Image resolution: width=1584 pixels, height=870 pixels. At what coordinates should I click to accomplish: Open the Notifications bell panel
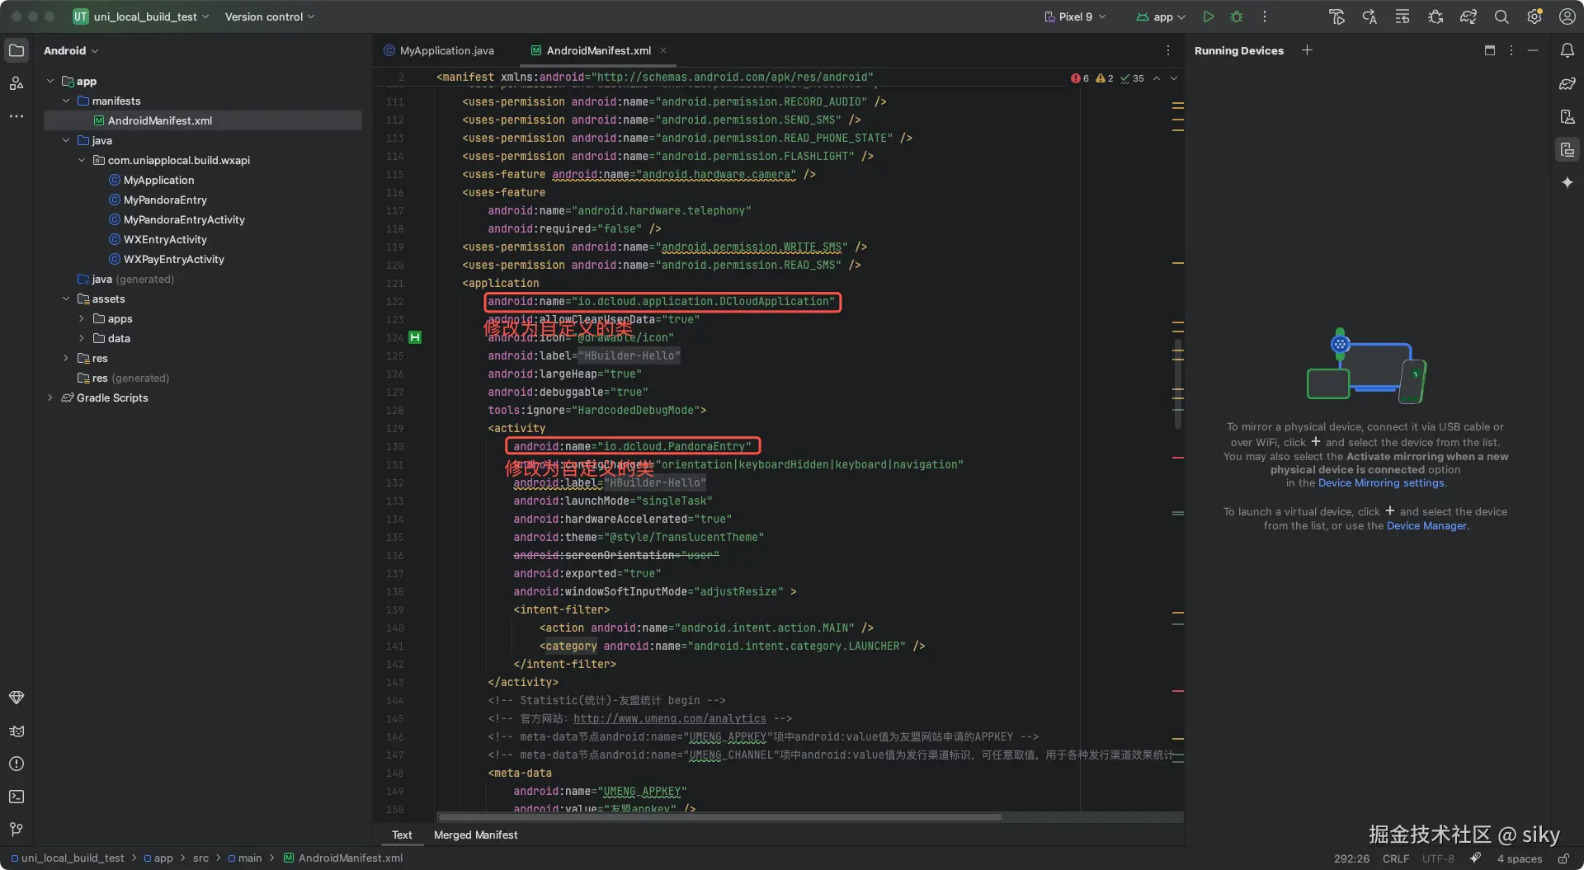(1567, 50)
